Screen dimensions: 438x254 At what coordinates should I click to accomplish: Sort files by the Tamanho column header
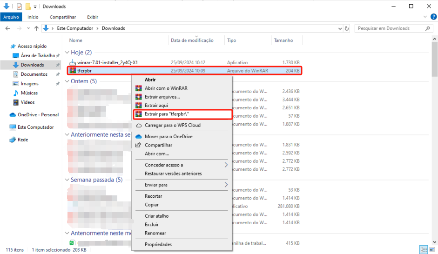tap(283, 40)
